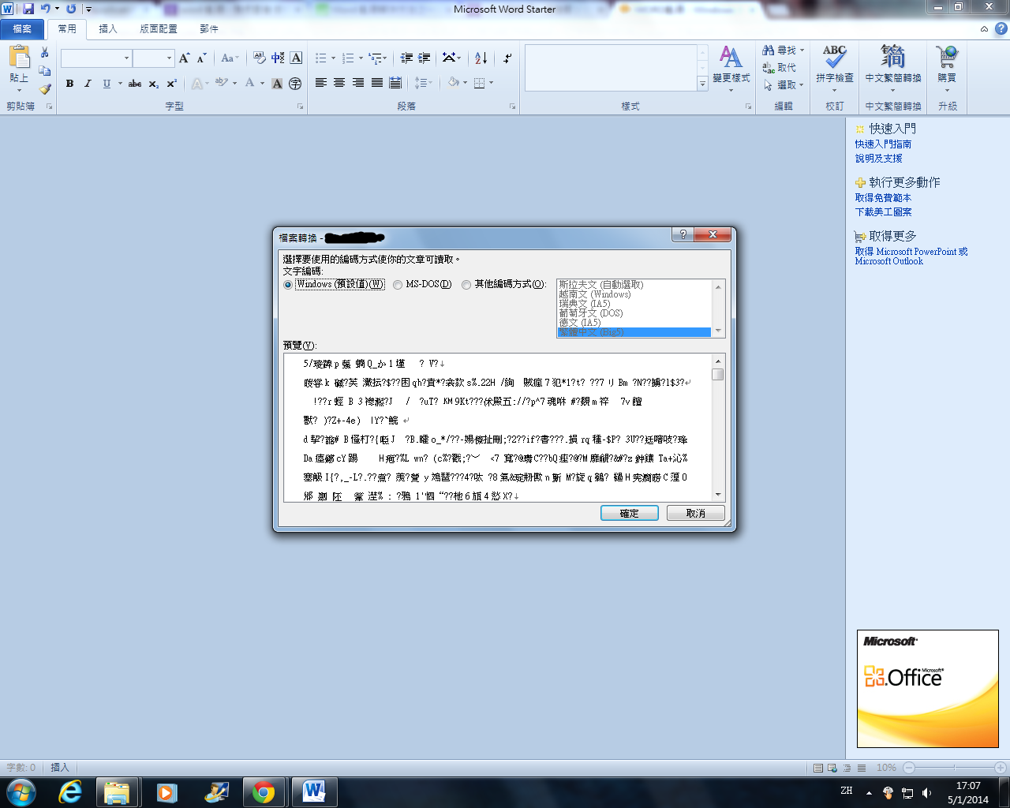This screenshot has width=1010, height=808.
Task: Click the 貼上 paste icon
Action: (x=19, y=58)
